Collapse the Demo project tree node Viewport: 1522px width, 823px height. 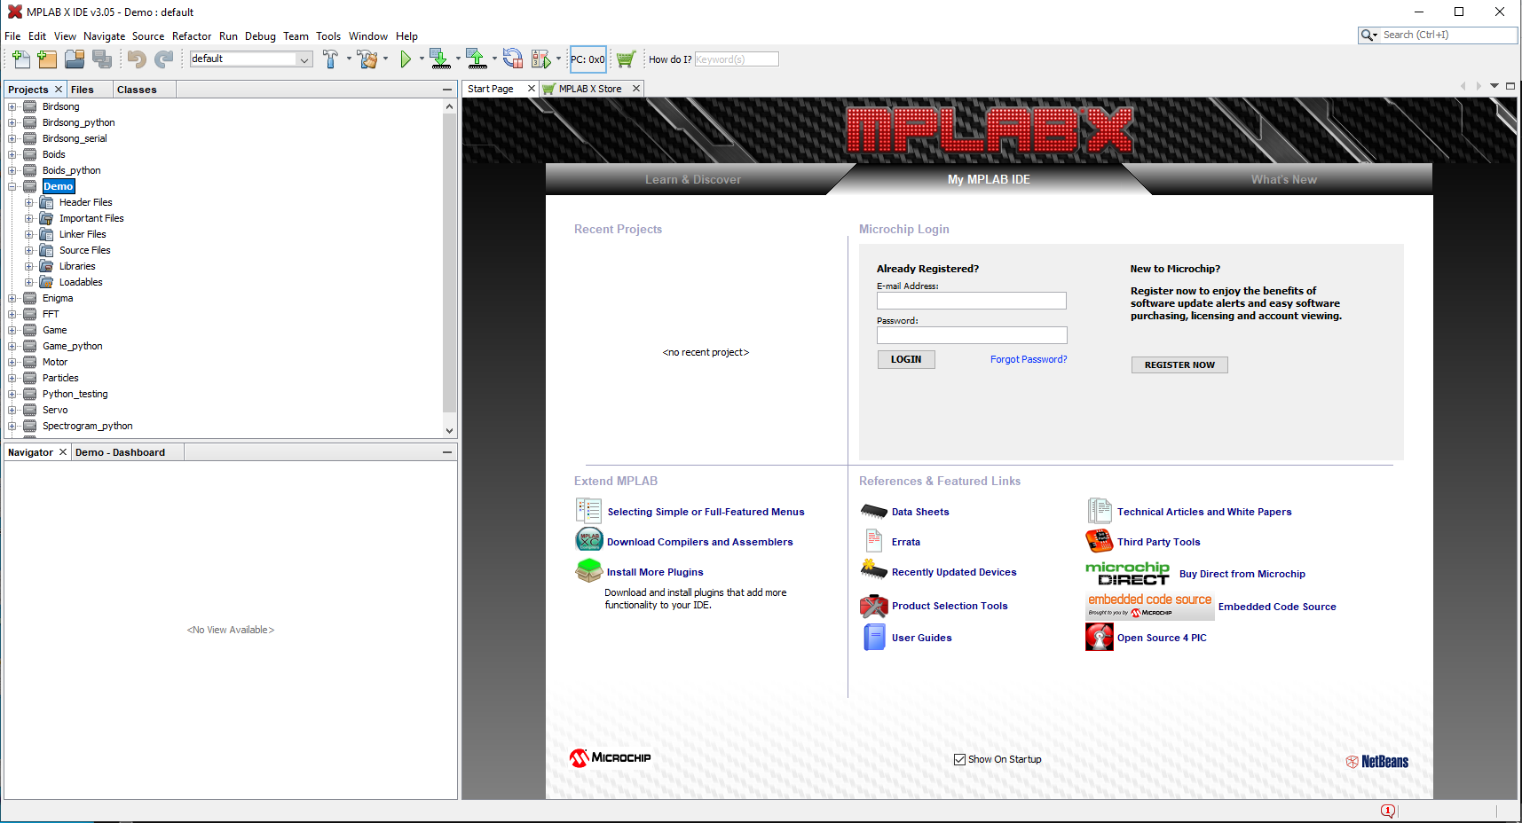[12, 186]
